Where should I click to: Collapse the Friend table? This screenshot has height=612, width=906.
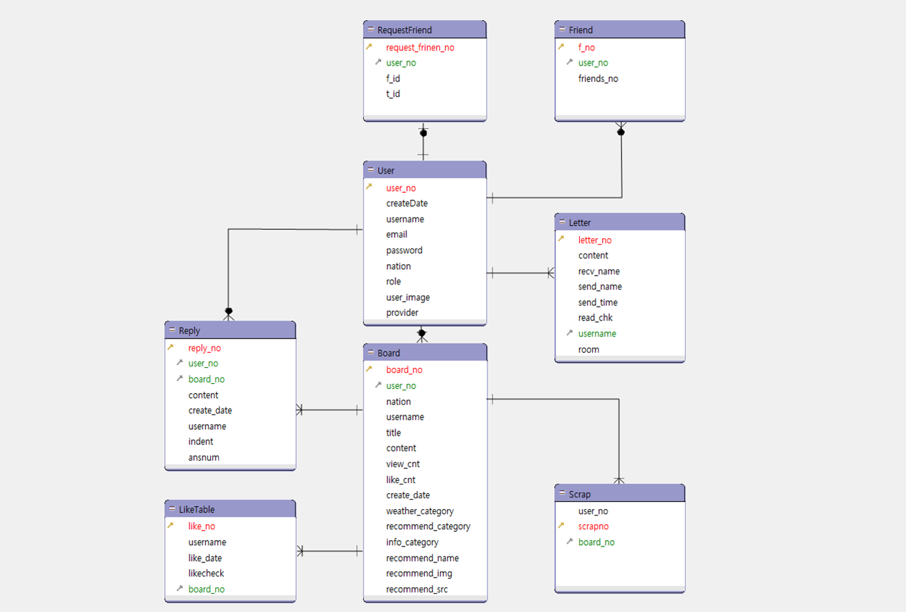coord(562,30)
